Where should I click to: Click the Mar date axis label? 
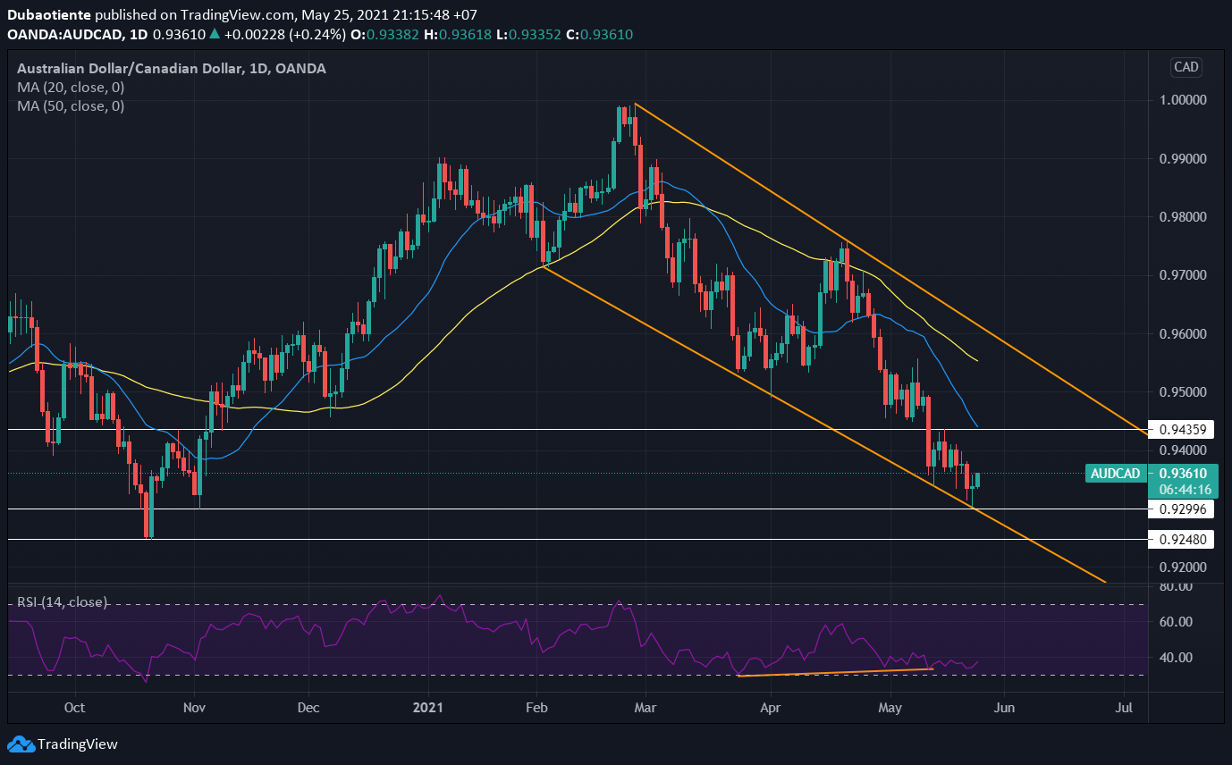point(645,708)
